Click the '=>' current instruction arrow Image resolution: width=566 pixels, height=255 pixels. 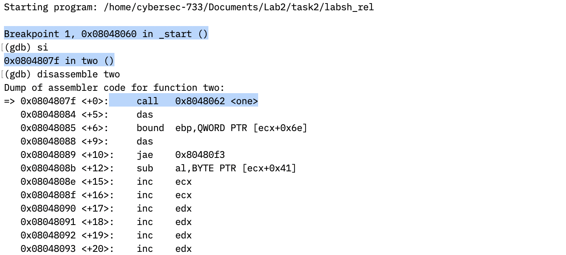pyautogui.click(x=9, y=101)
